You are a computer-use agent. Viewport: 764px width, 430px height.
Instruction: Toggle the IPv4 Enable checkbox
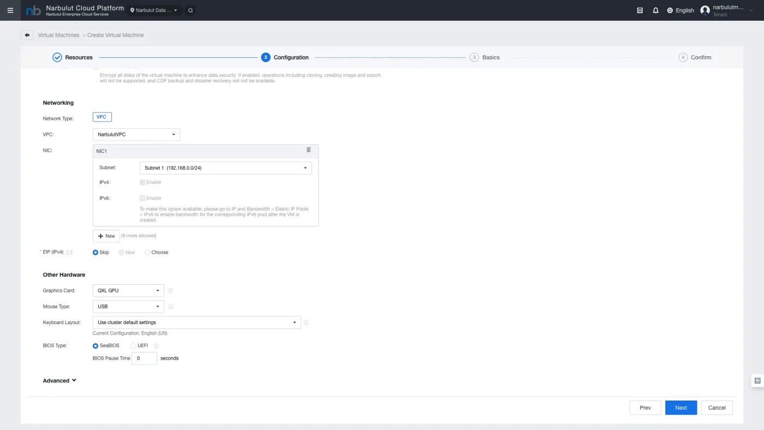tap(142, 182)
